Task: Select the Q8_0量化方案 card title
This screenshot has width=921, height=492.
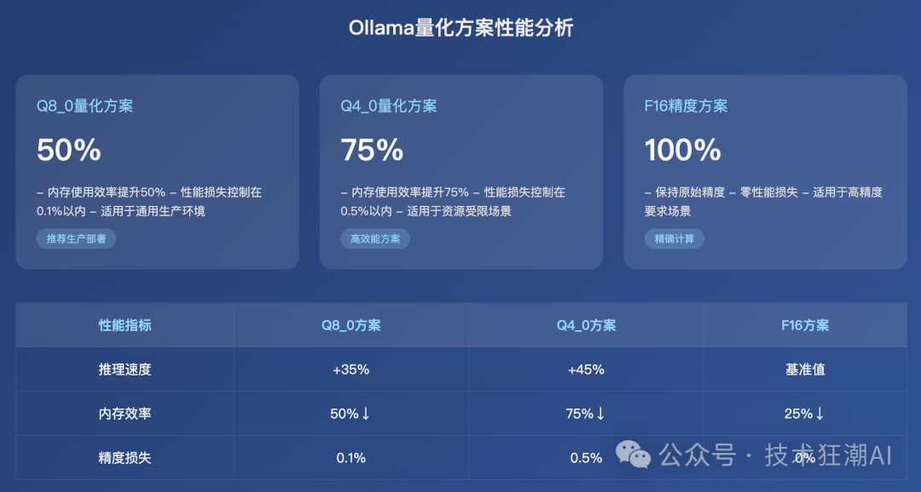Action: pyautogui.click(x=84, y=106)
